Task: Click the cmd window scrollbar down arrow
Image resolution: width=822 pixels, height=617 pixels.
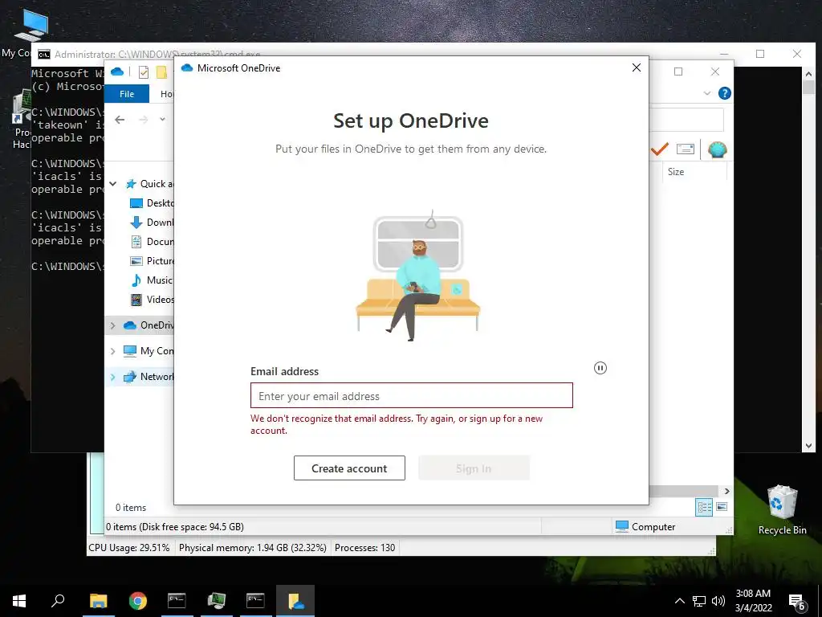Action: 808,446
